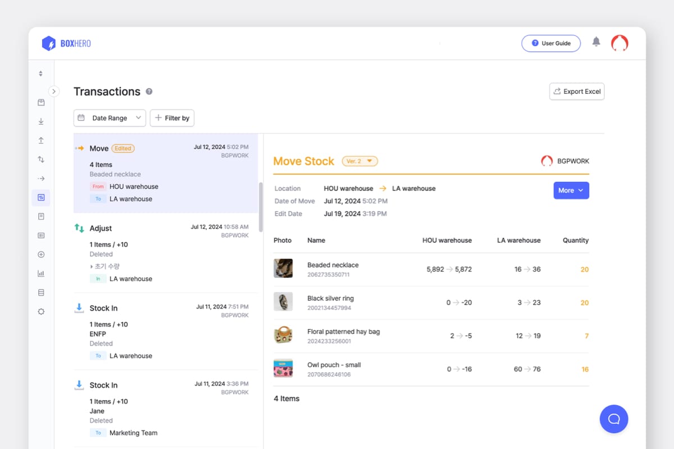
Task: Select the Stock Out arrow icon in sidebar
Action: (40, 140)
